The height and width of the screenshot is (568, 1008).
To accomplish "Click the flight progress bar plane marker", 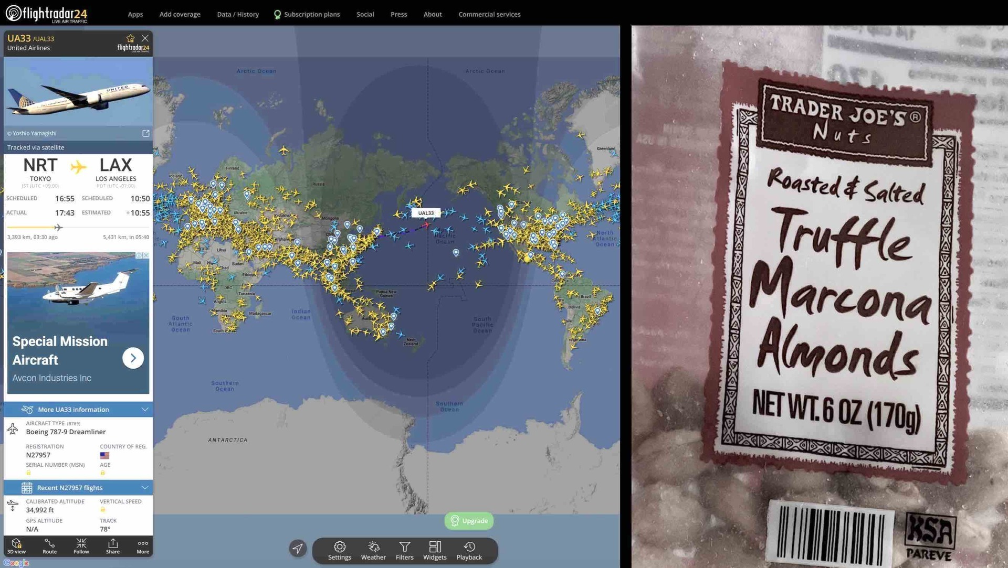I will pos(58,227).
